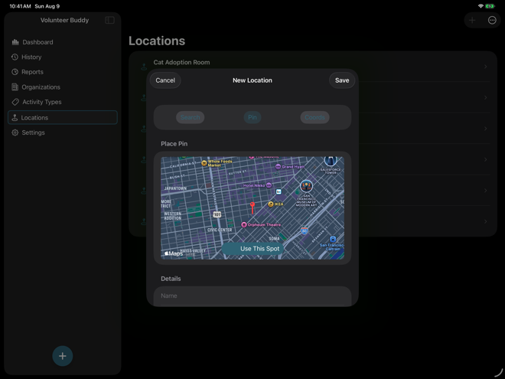Click the Japantown label on map
The image size is (505, 379).
[175, 188]
